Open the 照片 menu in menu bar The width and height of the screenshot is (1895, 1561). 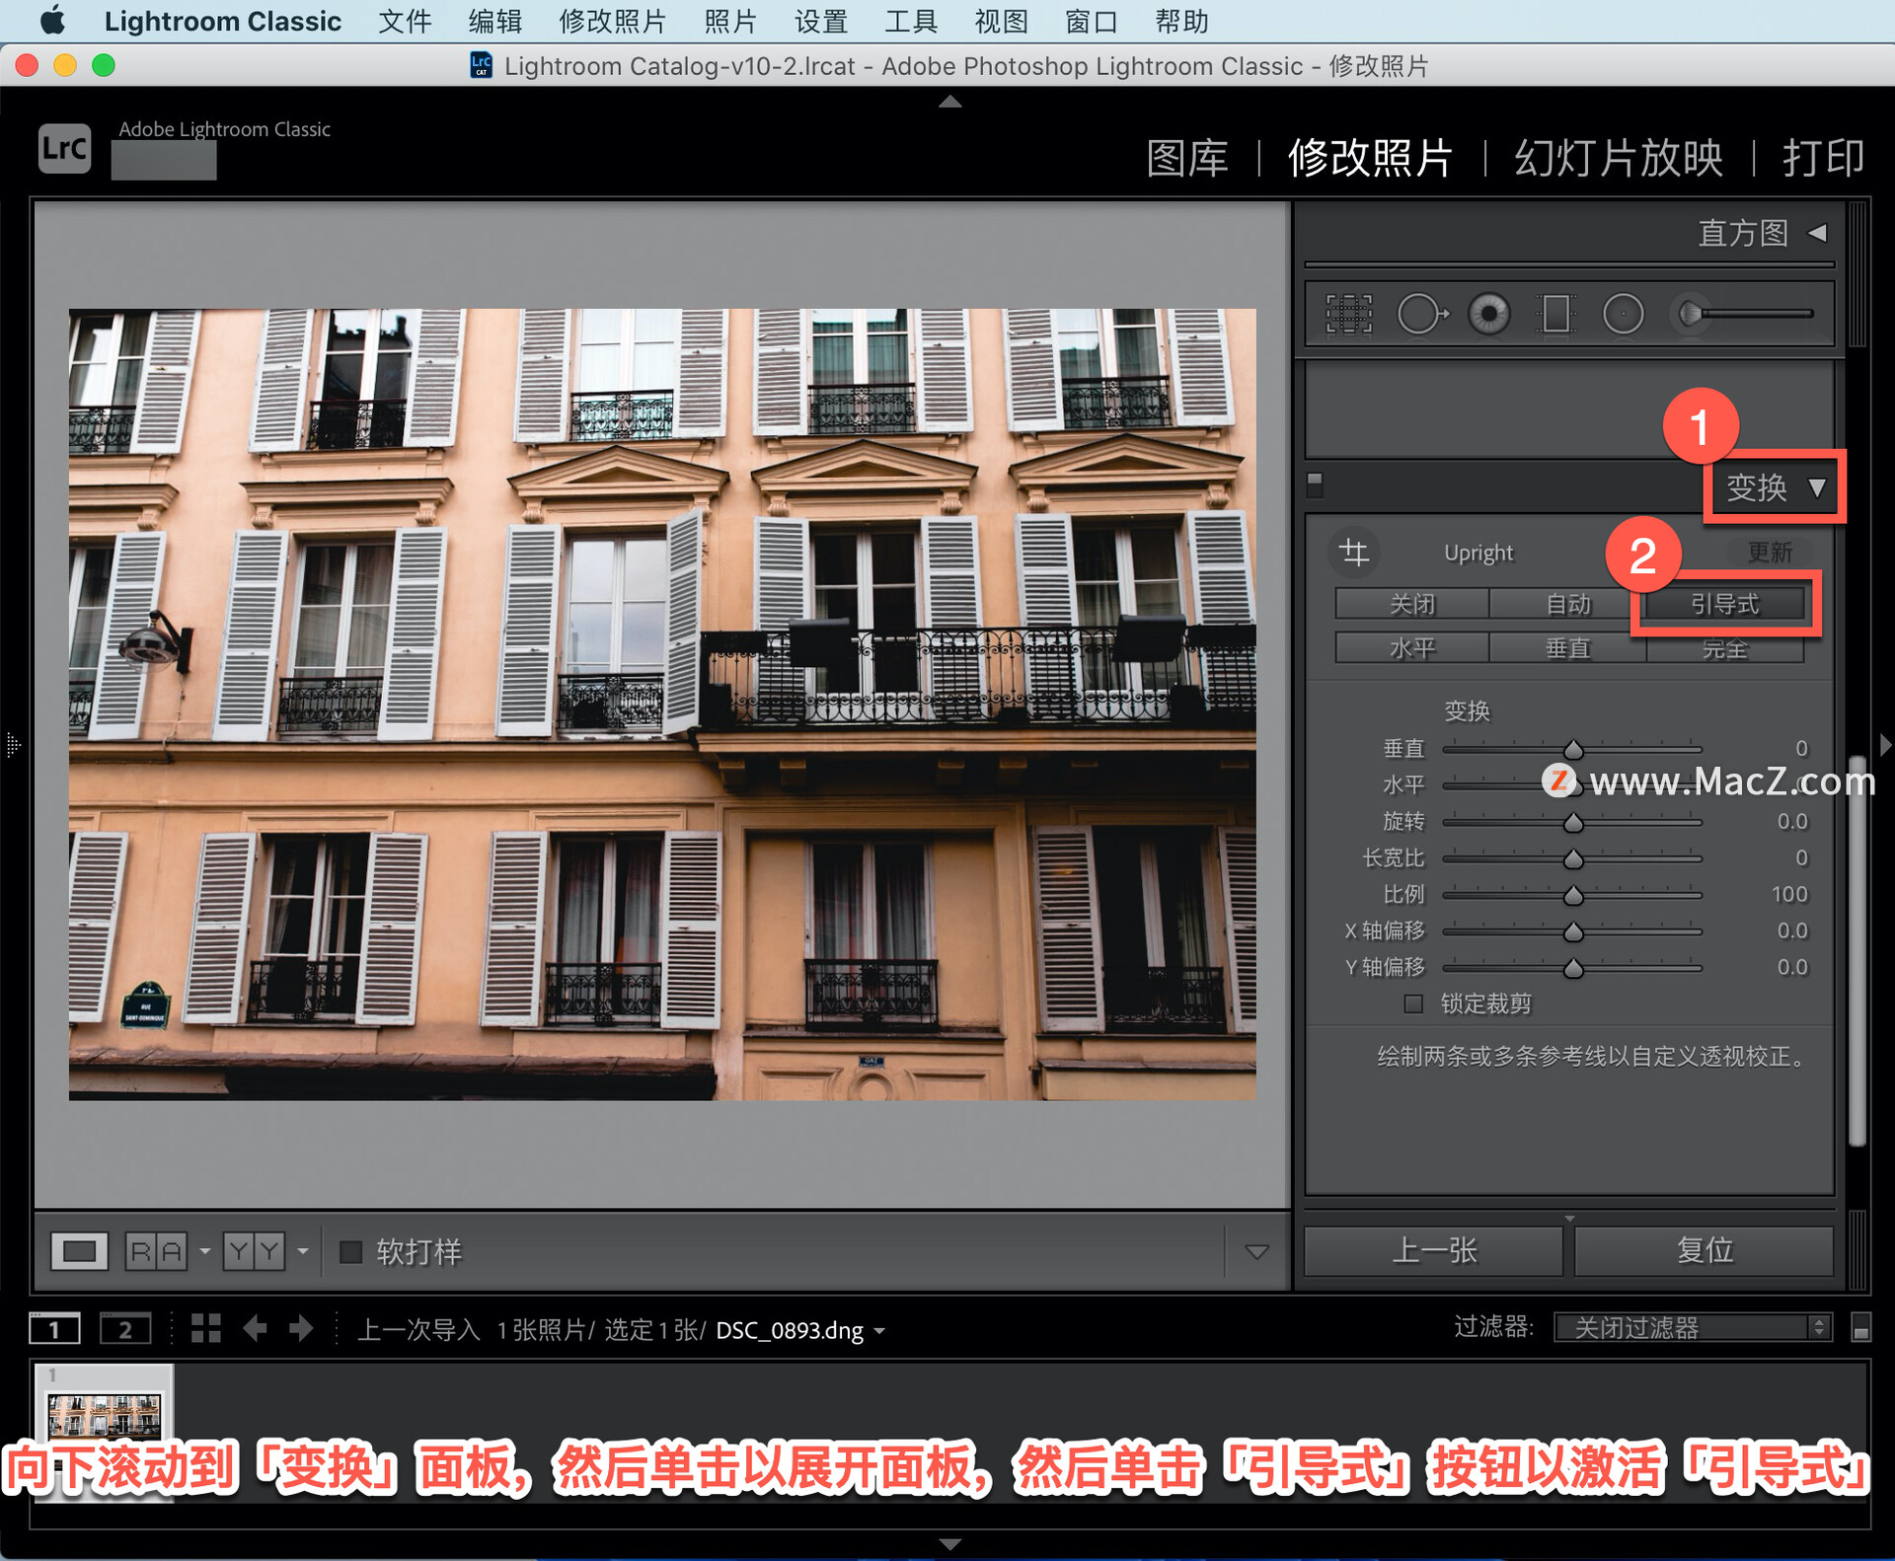729,21
